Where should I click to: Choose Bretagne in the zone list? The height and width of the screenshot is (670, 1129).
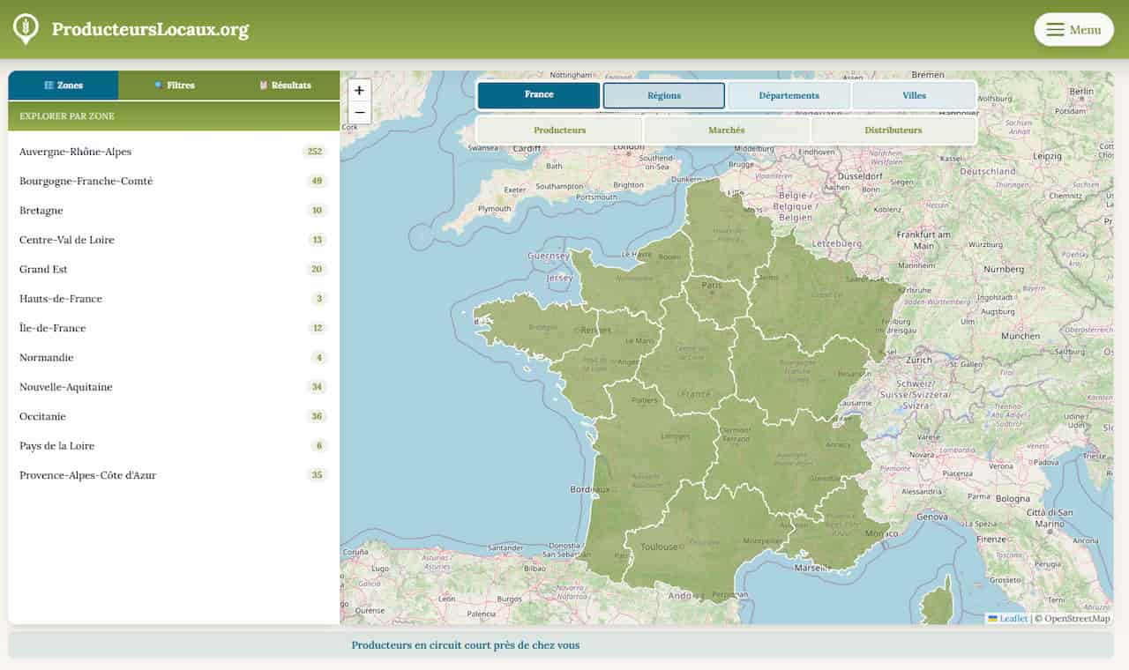tap(174, 211)
